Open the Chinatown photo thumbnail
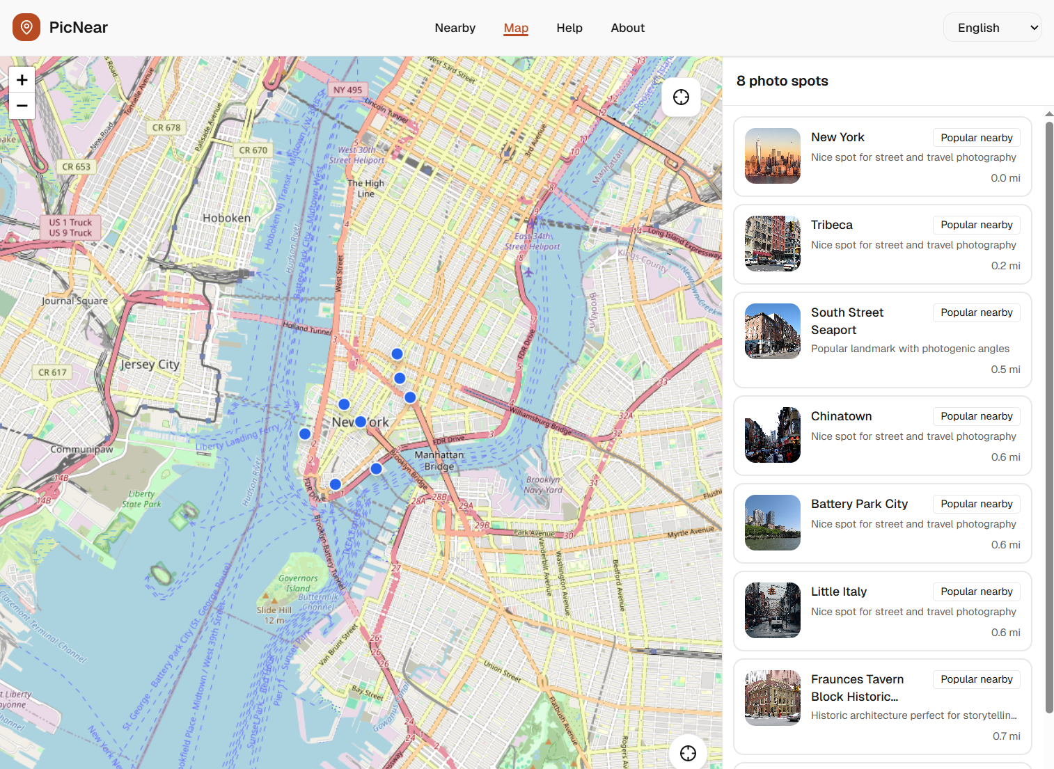Viewport: 1054px width, 769px height. [x=773, y=435]
